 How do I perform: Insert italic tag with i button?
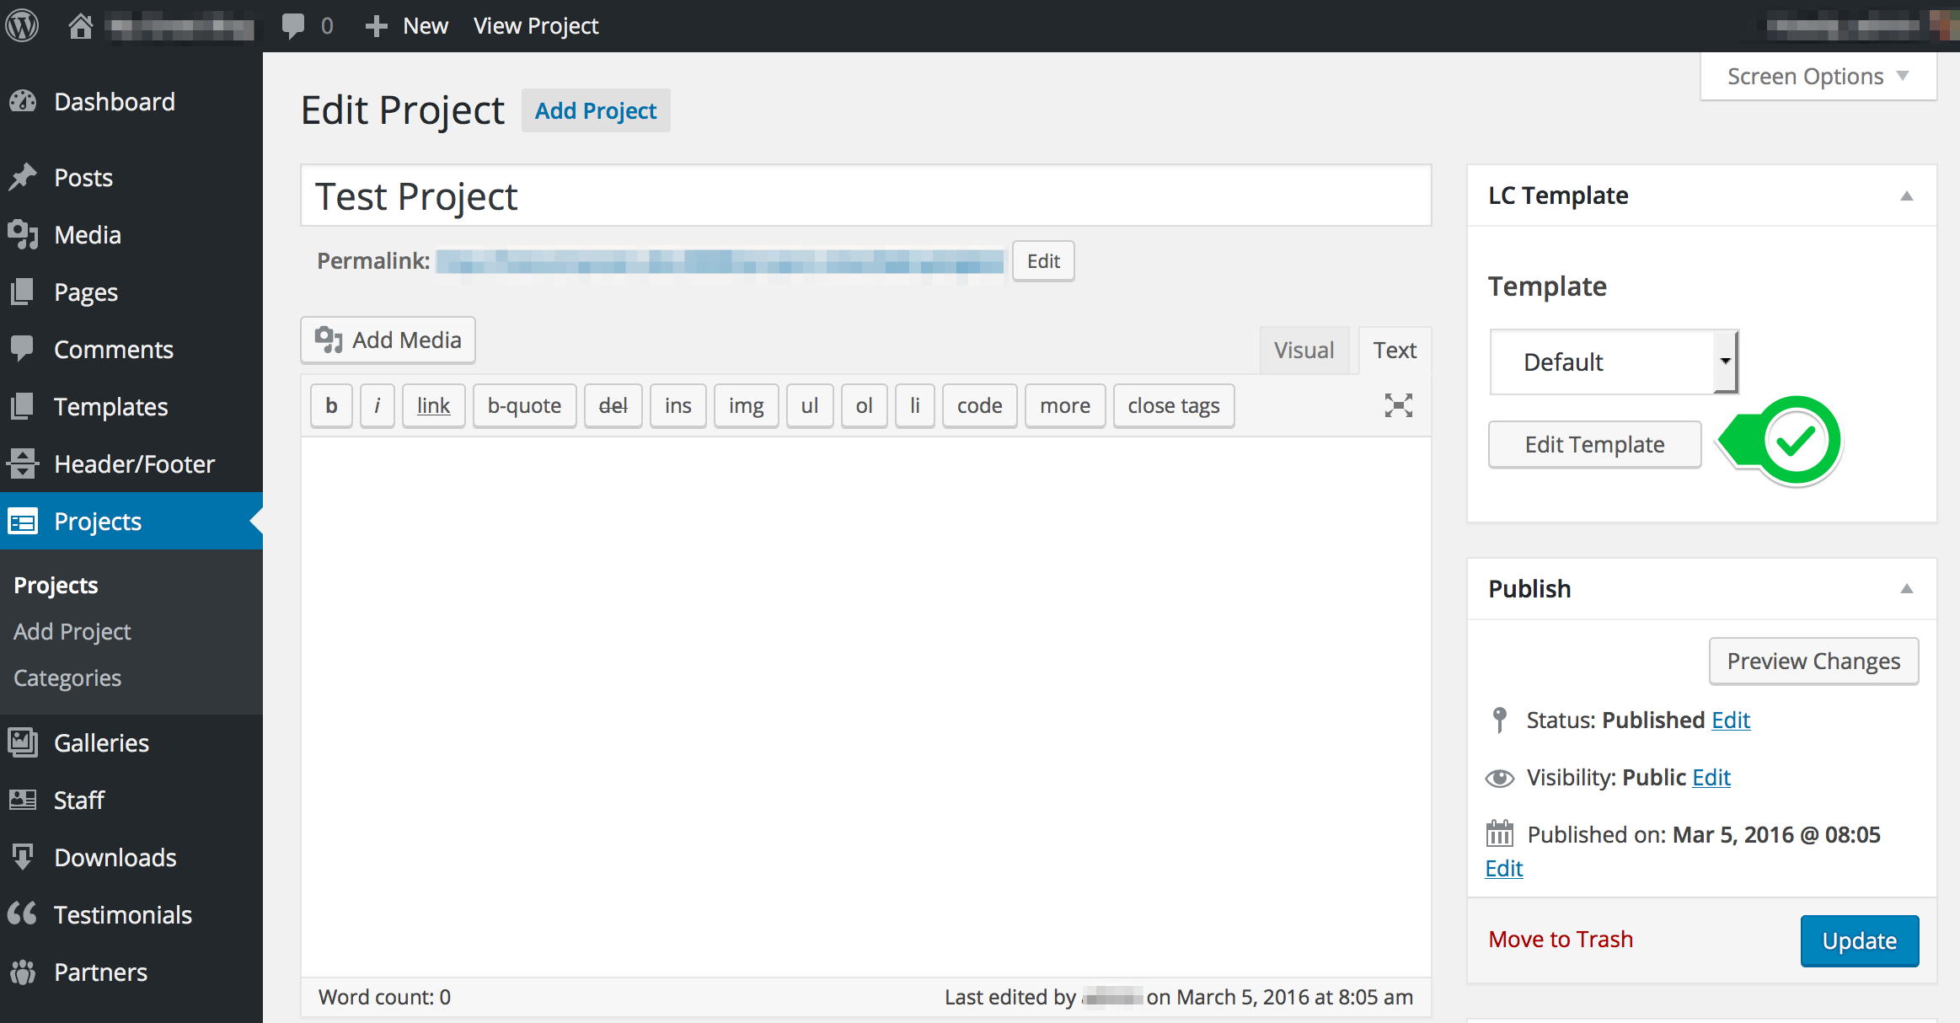(x=378, y=405)
